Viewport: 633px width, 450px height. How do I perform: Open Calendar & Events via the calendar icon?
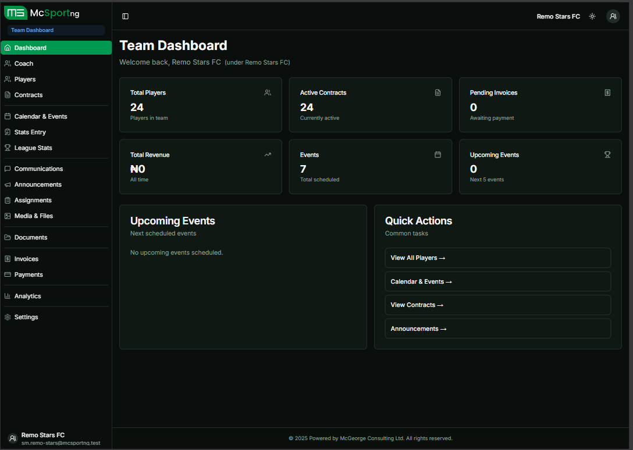tap(8, 116)
